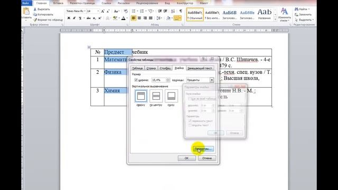338x190 pixels.
Task: Show paragraph marks (¶) icon
Action: point(181,11)
